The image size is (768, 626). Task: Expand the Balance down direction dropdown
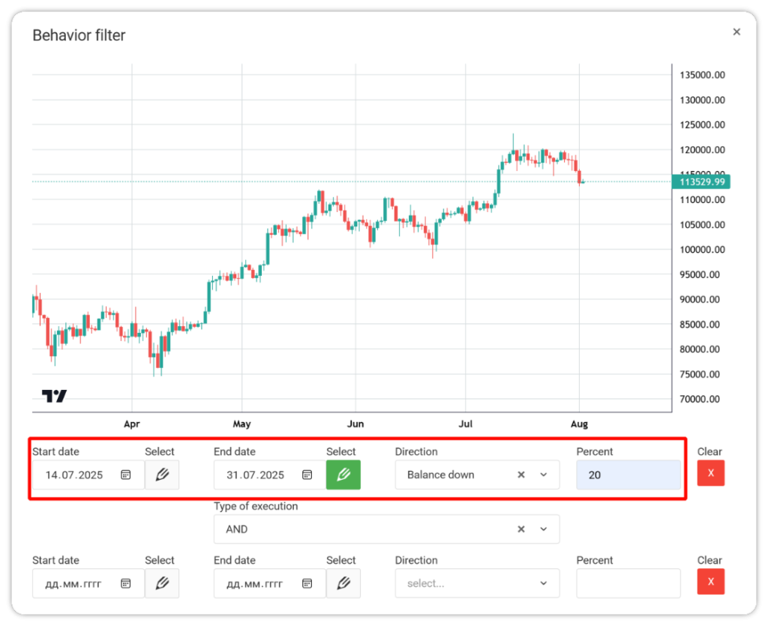point(544,475)
